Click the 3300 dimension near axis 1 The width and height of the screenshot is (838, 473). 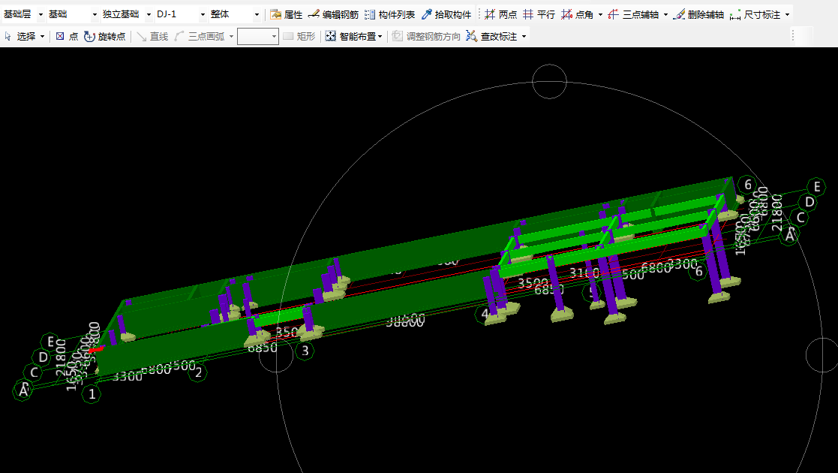[128, 377]
